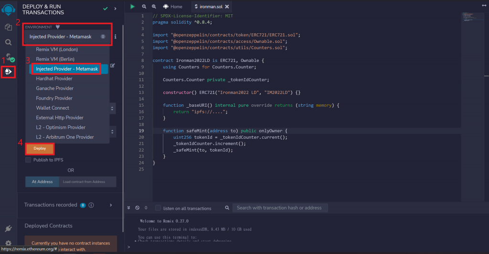The width and height of the screenshot is (489, 254).
Task: Toggle Publish to IPFS checkbox
Action: point(28,160)
